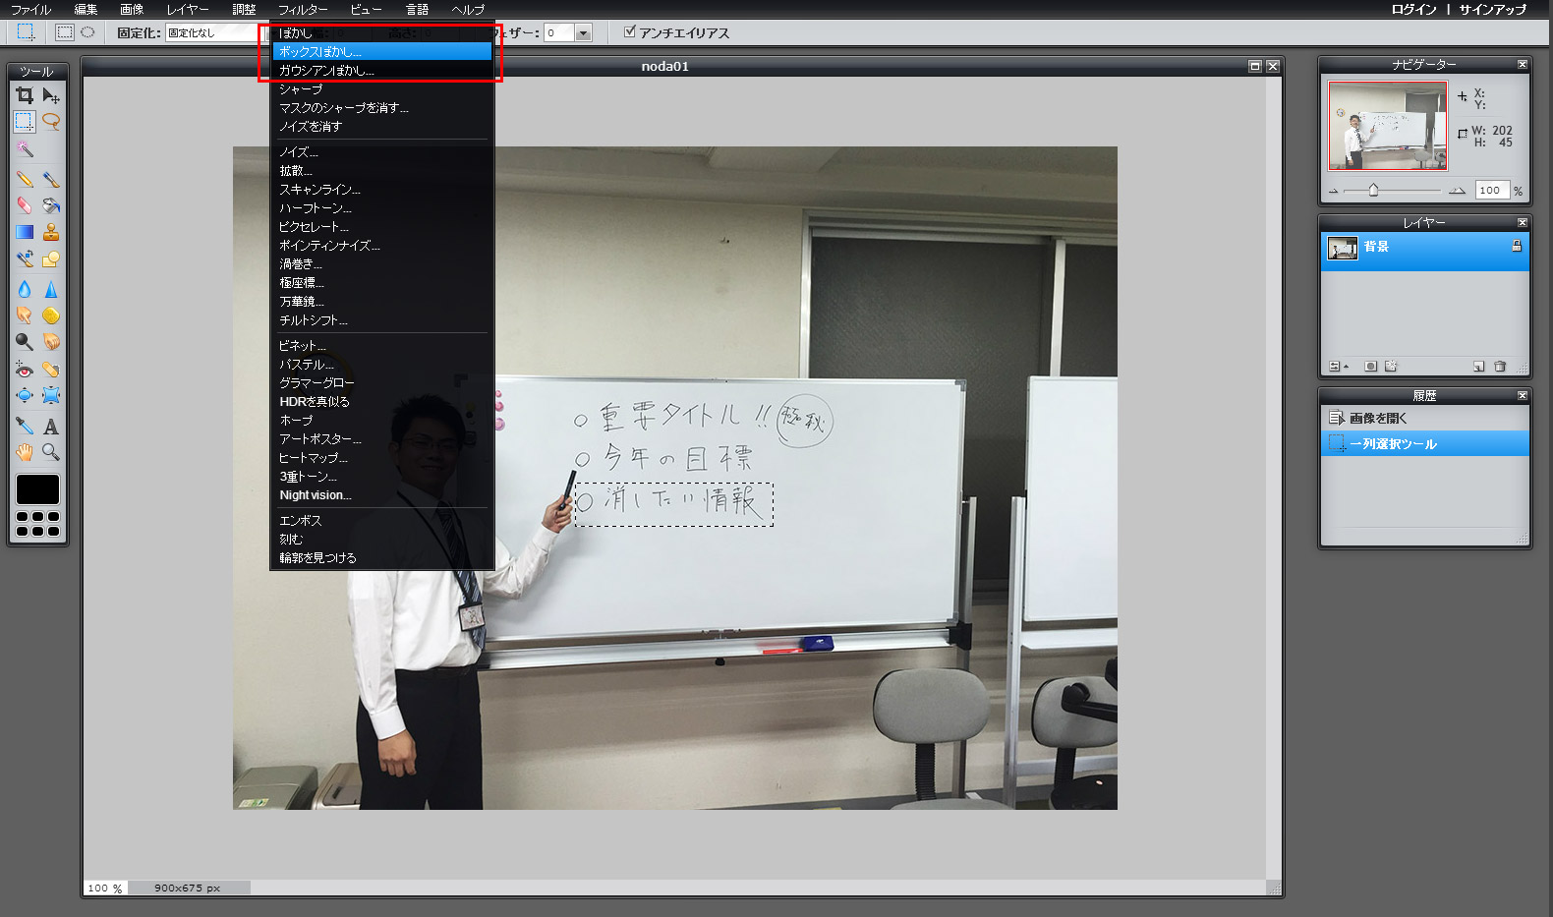Select the Hand pan tool
Screen dimensions: 1553x917
pyautogui.click(x=25, y=452)
